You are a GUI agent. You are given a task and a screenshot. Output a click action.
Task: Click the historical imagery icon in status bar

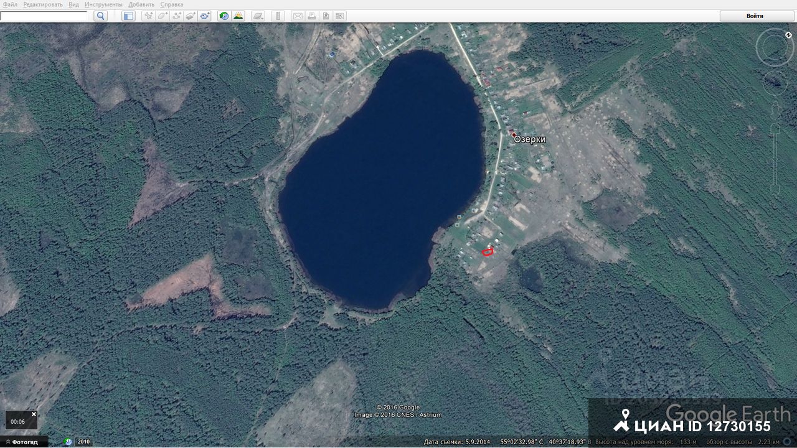[x=68, y=442]
